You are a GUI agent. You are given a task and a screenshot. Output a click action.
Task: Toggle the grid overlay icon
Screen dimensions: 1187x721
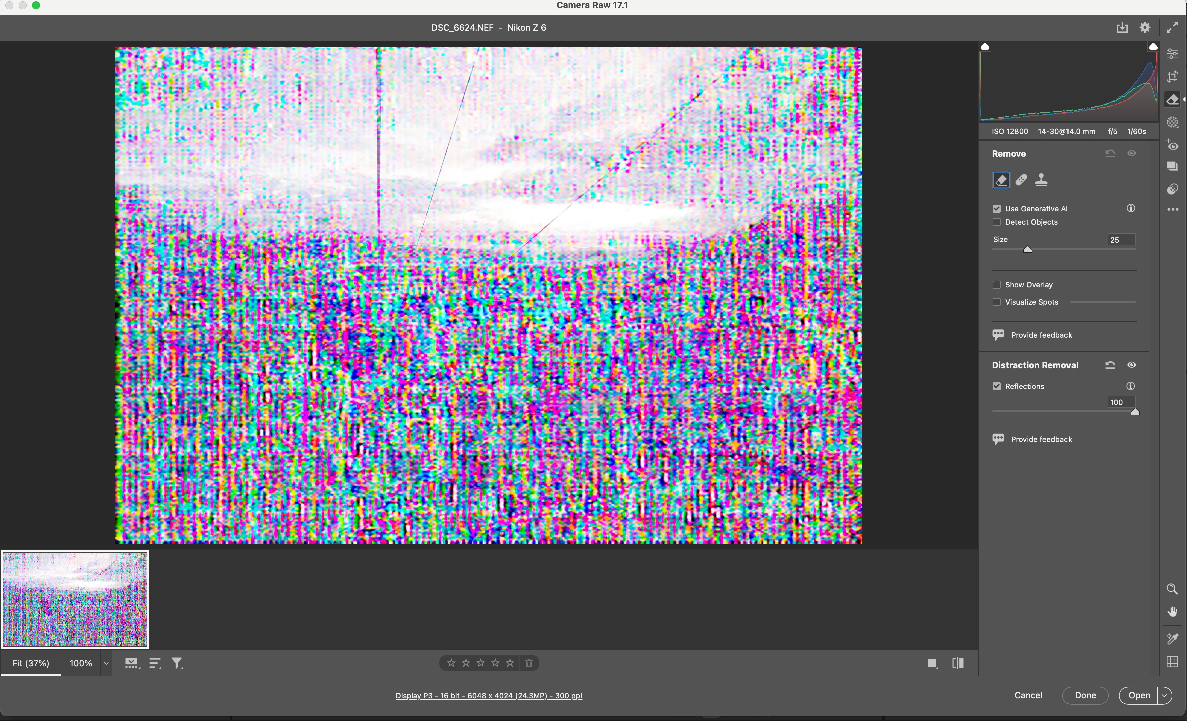1172,662
